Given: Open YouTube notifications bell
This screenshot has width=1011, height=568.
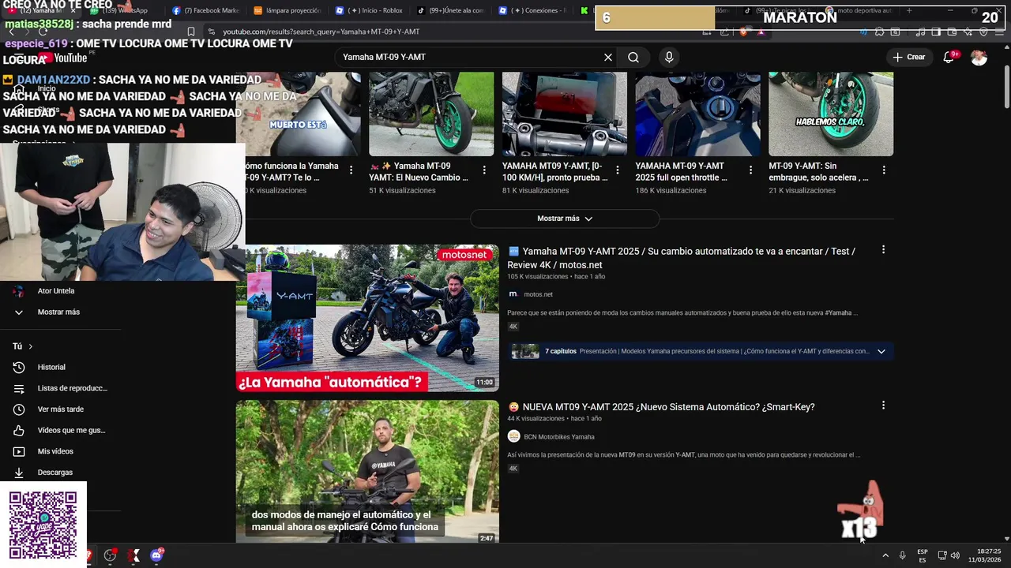Looking at the screenshot, I should click(950, 57).
